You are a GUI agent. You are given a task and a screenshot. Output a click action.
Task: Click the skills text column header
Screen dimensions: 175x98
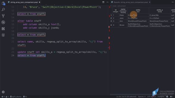coord(138,11)
